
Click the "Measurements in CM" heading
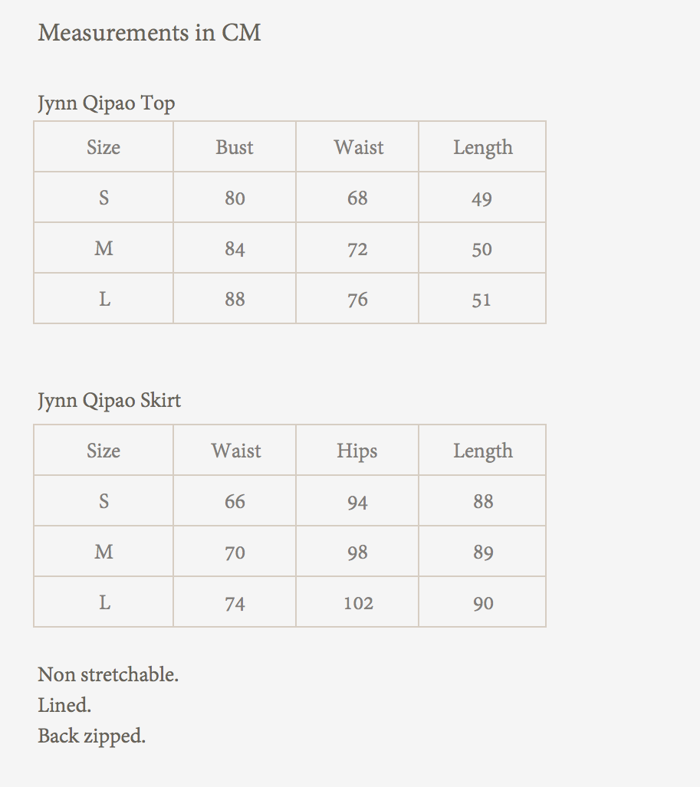click(x=150, y=33)
